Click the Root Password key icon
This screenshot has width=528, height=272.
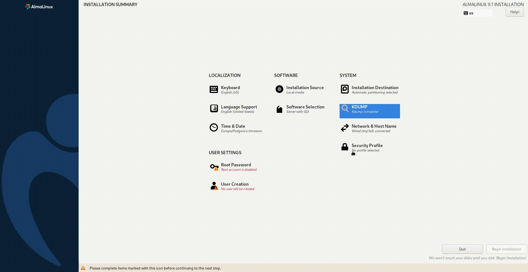tap(214, 167)
